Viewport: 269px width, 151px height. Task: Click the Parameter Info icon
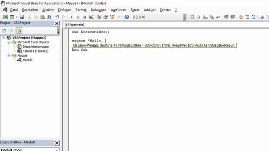click(212, 17)
